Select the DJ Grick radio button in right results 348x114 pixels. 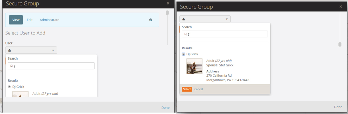tap(183, 54)
